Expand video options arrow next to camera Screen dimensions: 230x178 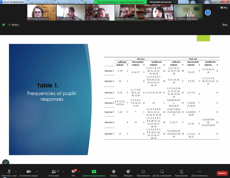click(37, 171)
